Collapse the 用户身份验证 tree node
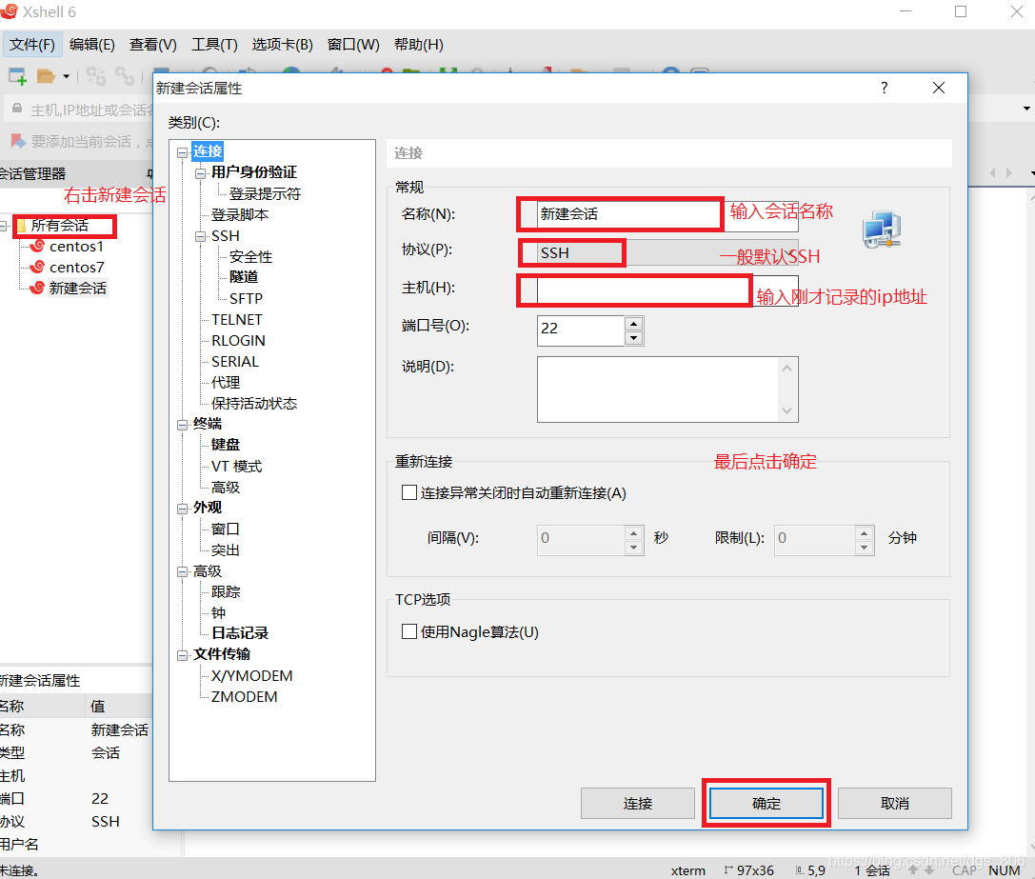The width and height of the screenshot is (1035, 879). (x=201, y=173)
